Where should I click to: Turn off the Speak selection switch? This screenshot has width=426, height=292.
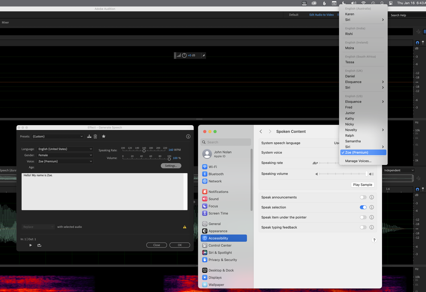pyautogui.click(x=363, y=207)
